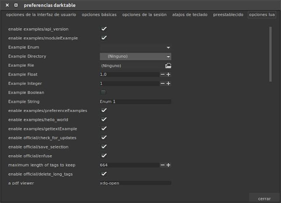Open the opciones básicas tab
The width and height of the screenshot is (281, 203).
click(x=99, y=14)
